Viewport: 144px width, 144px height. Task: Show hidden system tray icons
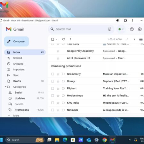click(130, 140)
